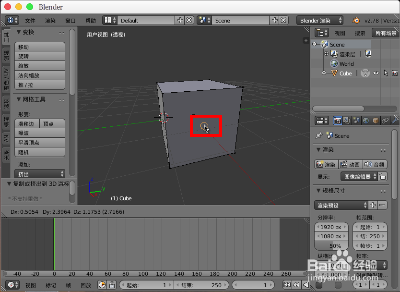
Task: Switch to World properties globe tab
Action: [366, 121]
